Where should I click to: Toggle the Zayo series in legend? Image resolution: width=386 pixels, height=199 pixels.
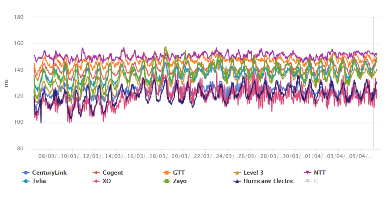click(x=175, y=181)
